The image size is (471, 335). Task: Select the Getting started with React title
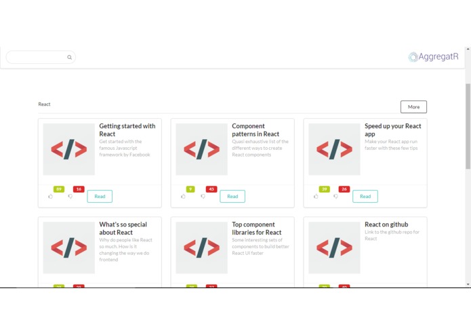click(127, 130)
